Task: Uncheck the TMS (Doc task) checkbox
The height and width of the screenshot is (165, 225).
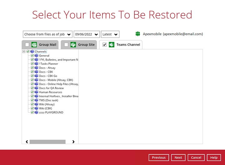Action: 32,100
